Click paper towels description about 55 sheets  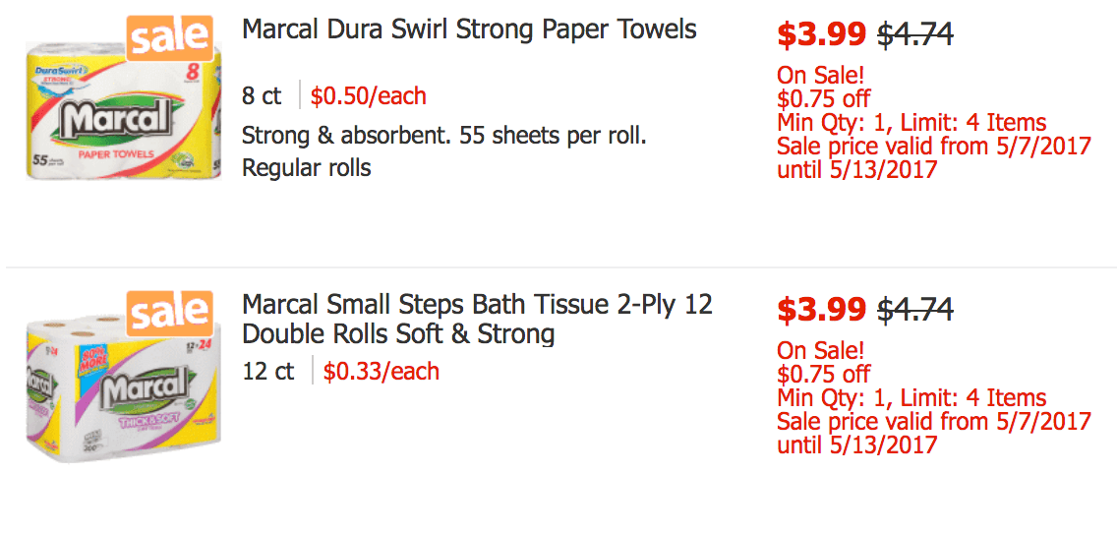pyautogui.click(x=444, y=135)
